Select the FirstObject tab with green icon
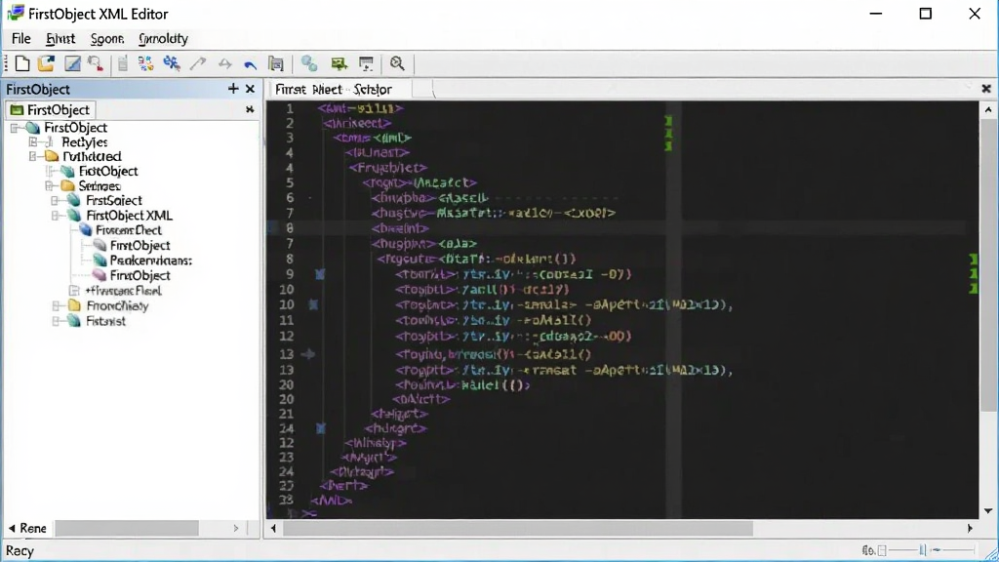 click(x=51, y=109)
